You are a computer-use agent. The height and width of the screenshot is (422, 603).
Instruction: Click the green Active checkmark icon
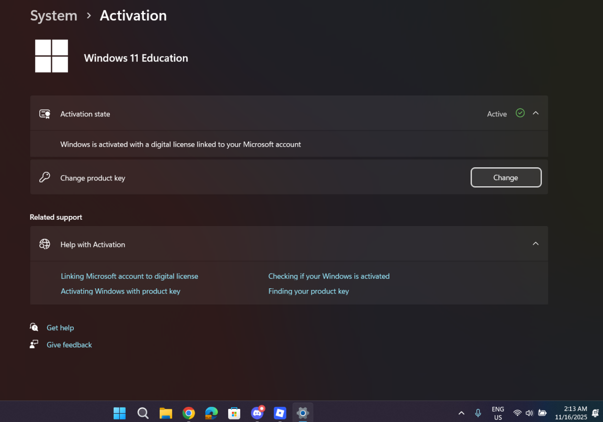click(520, 113)
